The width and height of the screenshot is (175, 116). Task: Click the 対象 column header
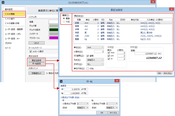79,20
